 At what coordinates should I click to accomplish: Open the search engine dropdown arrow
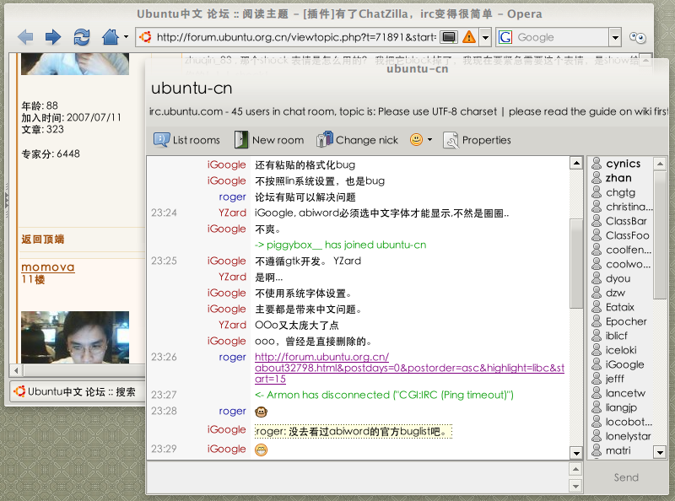pos(615,37)
